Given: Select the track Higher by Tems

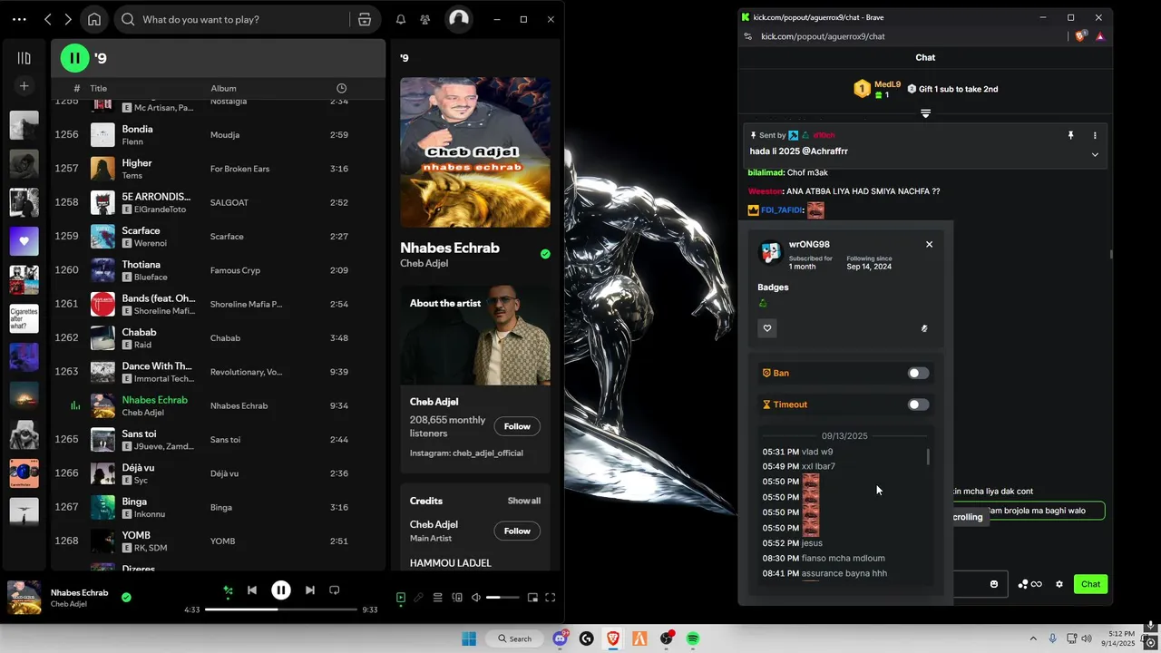Looking at the screenshot, I should click(x=218, y=169).
